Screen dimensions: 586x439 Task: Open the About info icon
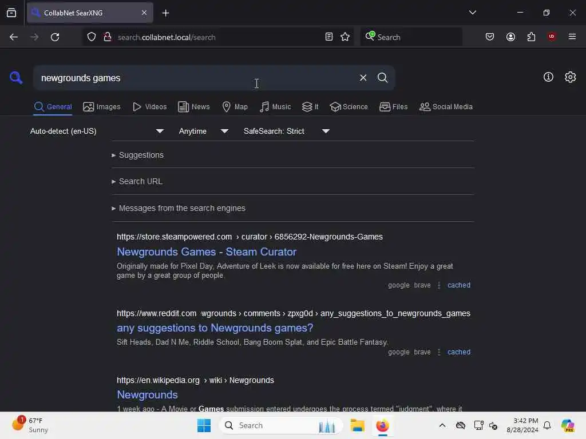point(548,77)
